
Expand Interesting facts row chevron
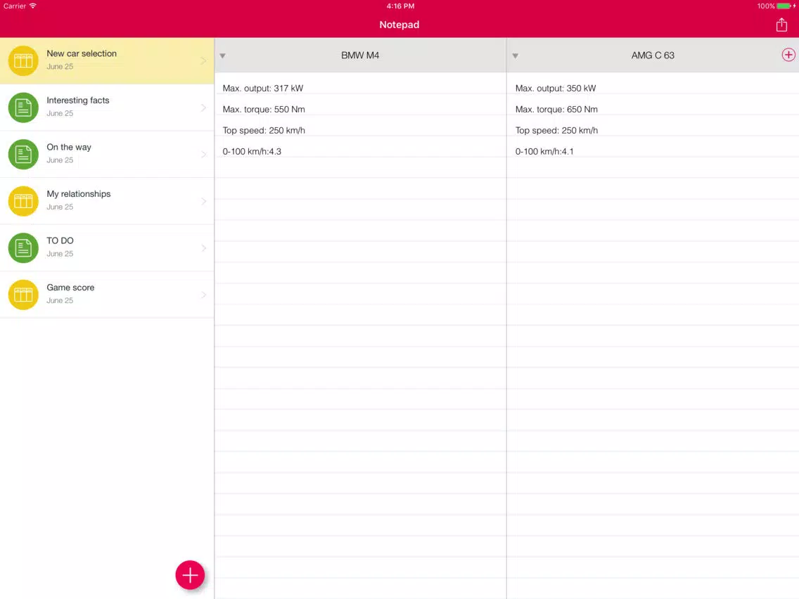pyautogui.click(x=203, y=108)
